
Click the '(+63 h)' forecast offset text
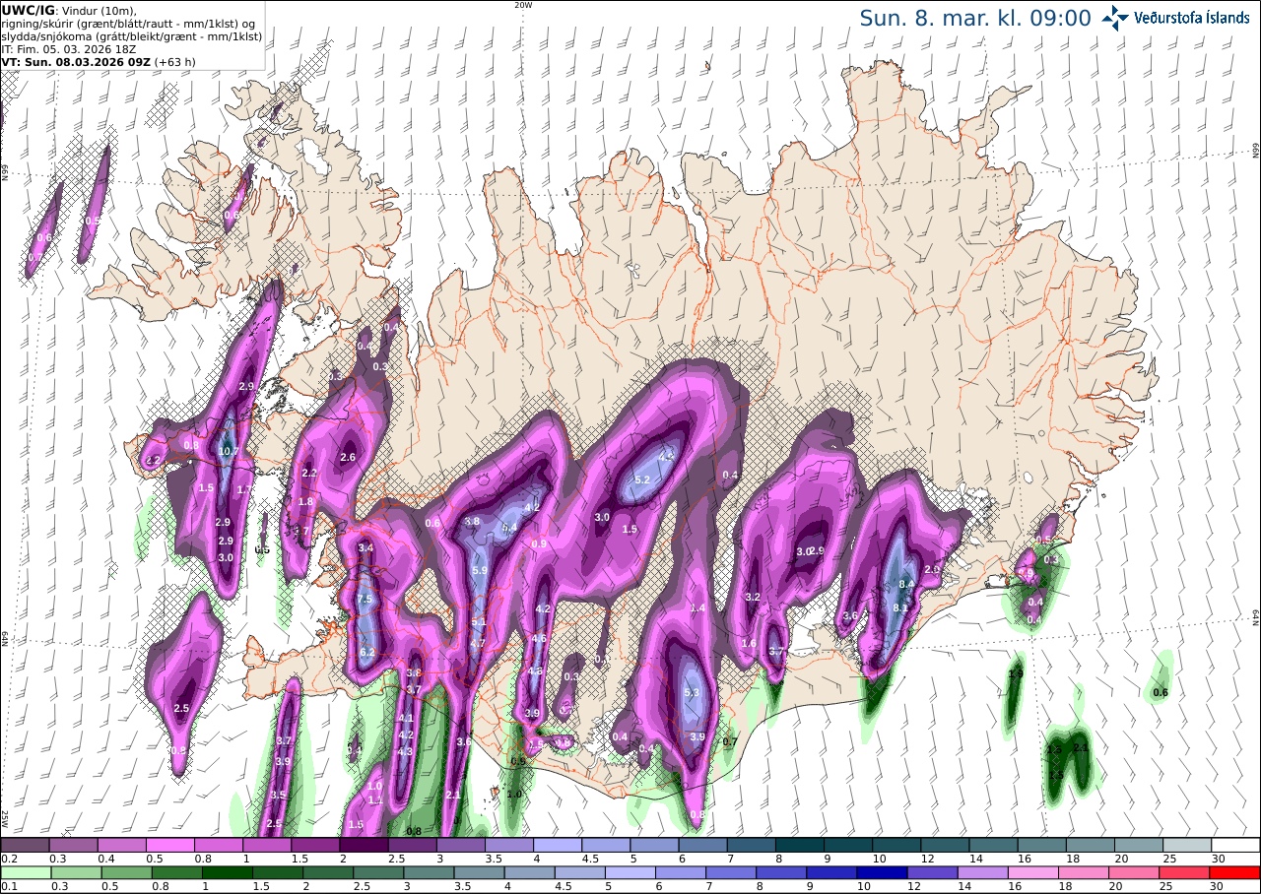click(174, 61)
